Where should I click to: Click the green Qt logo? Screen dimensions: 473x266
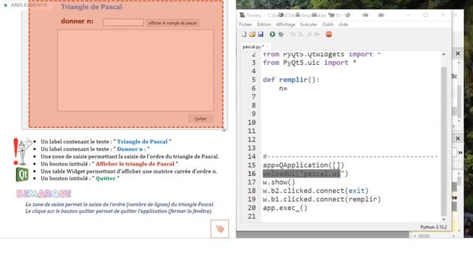point(22,174)
